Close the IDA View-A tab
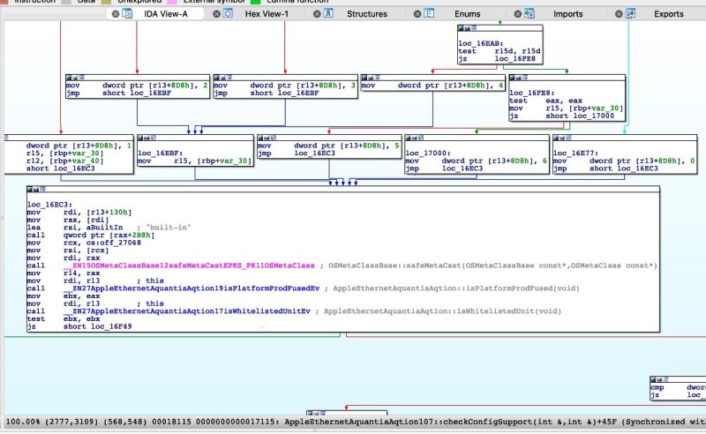The width and height of the screenshot is (706, 434). (x=116, y=14)
